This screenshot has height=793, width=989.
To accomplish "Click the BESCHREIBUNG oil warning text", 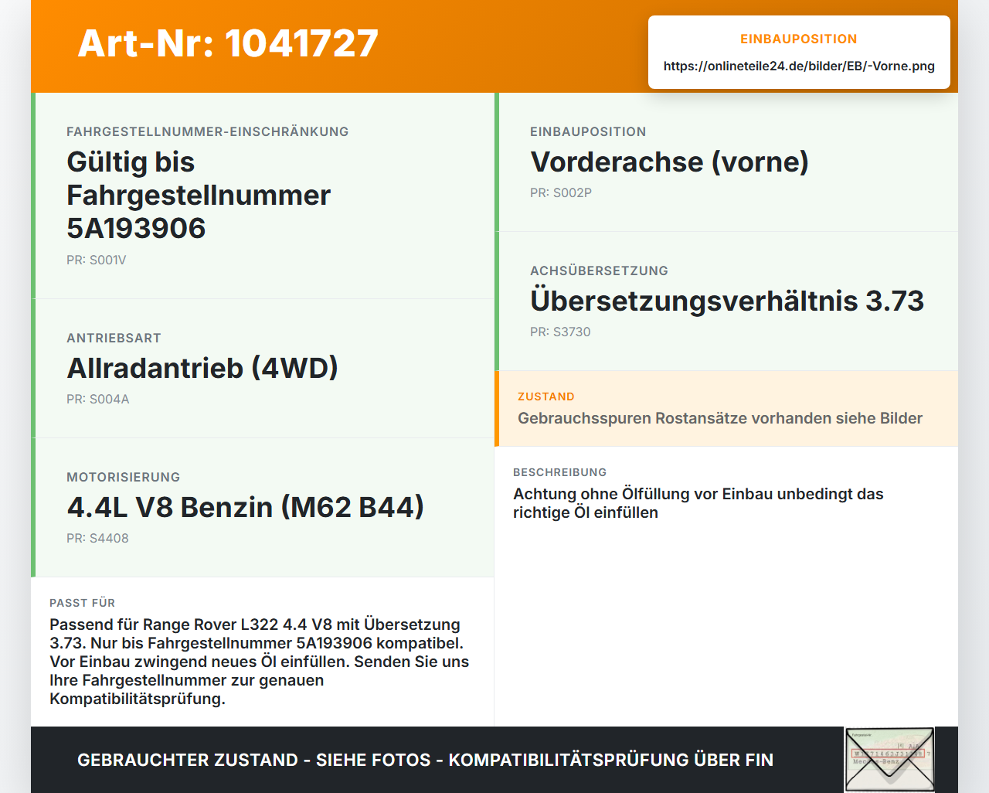I will click(x=698, y=503).
